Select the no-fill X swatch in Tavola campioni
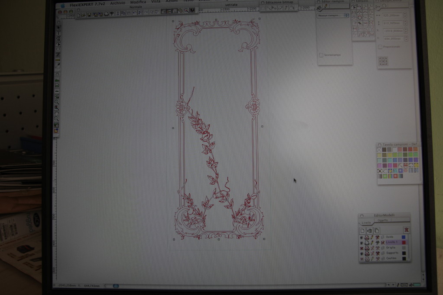443x295 pixels. 379,150
